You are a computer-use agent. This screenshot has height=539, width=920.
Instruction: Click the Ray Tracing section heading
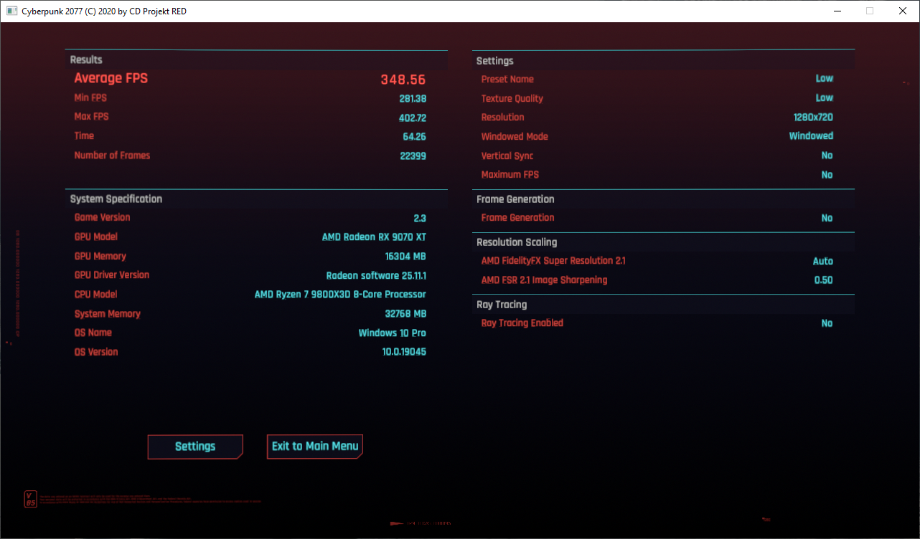click(x=502, y=305)
